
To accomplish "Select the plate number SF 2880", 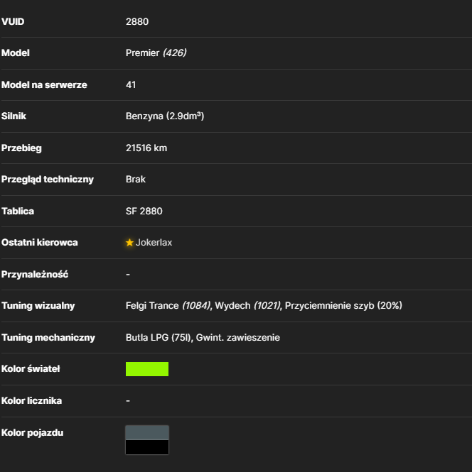I will (x=144, y=212).
